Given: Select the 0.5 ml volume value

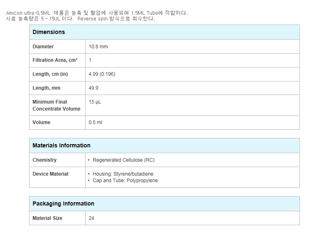Looking at the screenshot, I should 95,122.
